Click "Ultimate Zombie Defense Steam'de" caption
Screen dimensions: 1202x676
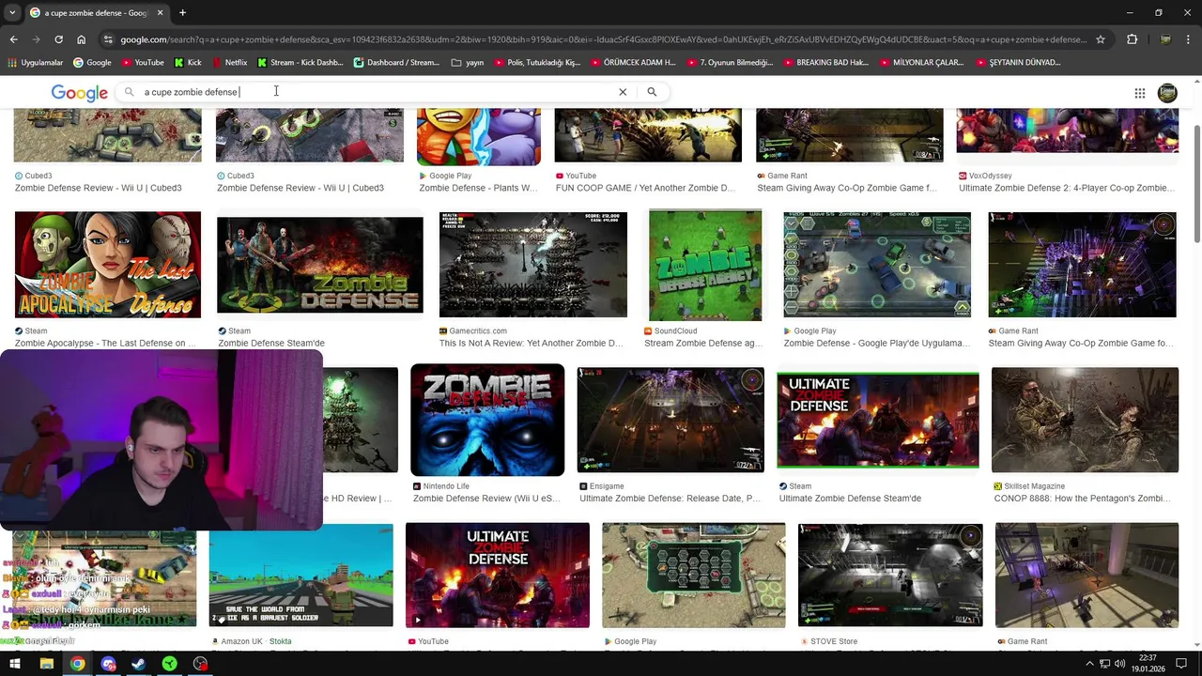coord(850,499)
